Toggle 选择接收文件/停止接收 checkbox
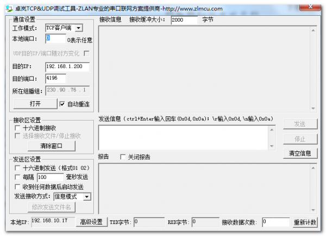Viewport: 326px width, 236px height. point(17,136)
